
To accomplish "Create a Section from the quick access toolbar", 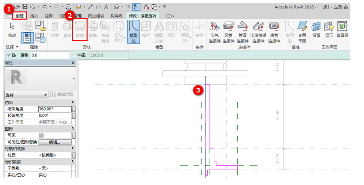I will [128, 7].
